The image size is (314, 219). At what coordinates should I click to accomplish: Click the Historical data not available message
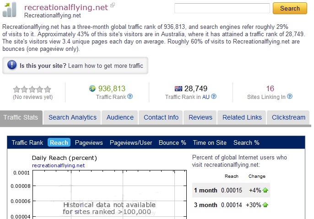(109, 208)
